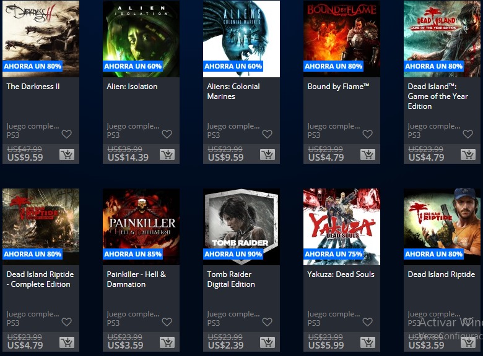Open Dead Island Game of the Year Edition title
Screen dimensions: 483x356
(438, 96)
